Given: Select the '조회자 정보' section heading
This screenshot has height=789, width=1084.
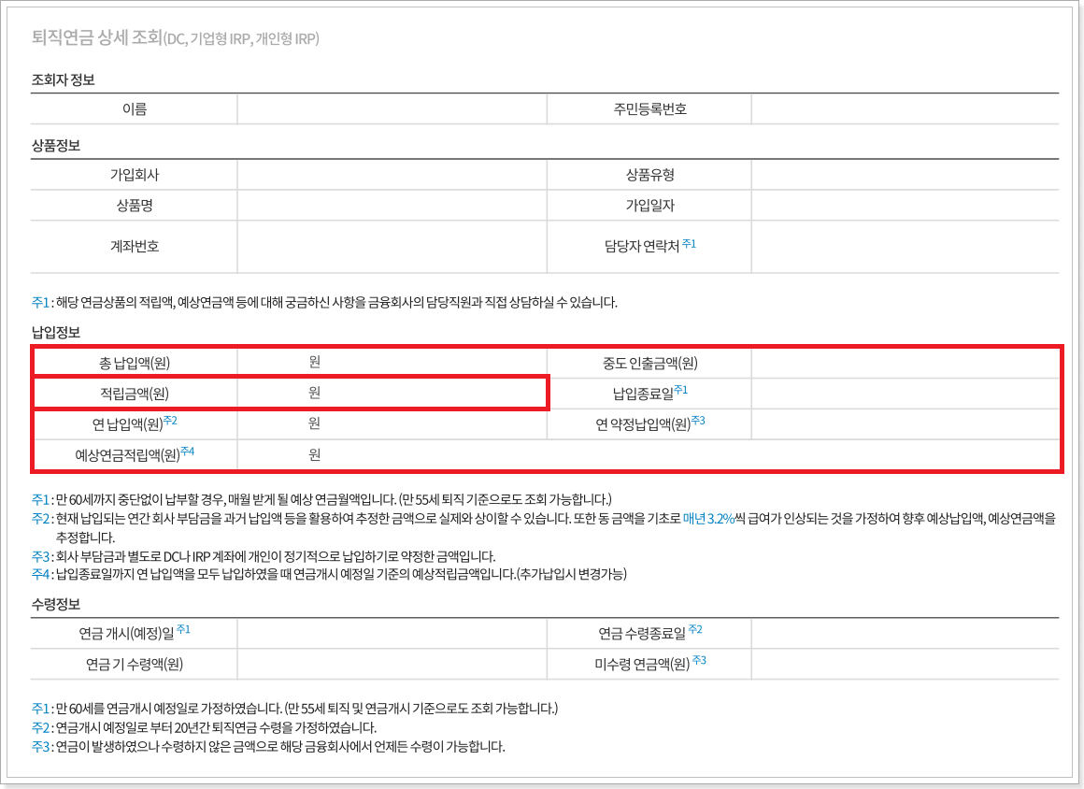Looking at the screenshot, I should point(63,80).
